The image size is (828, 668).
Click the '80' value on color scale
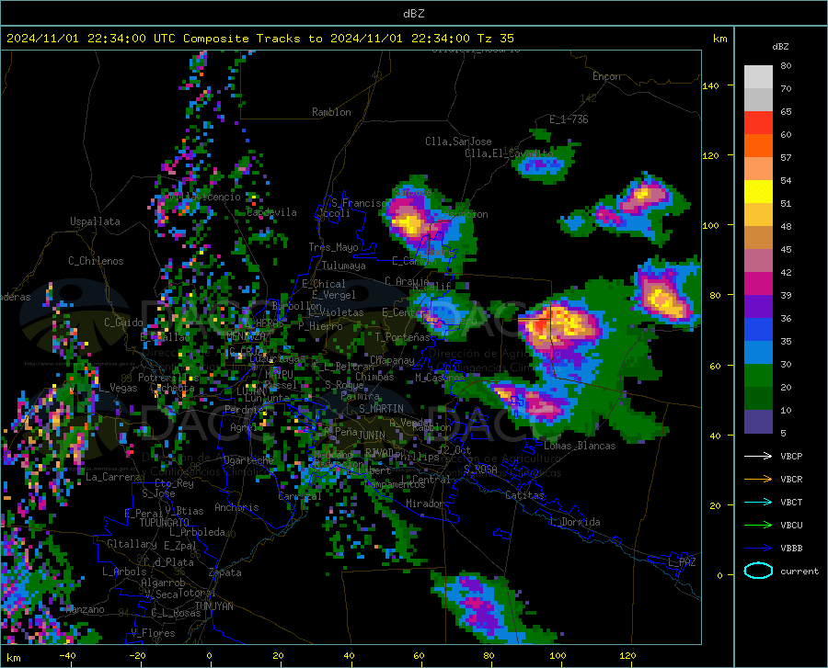click(786, 66)
